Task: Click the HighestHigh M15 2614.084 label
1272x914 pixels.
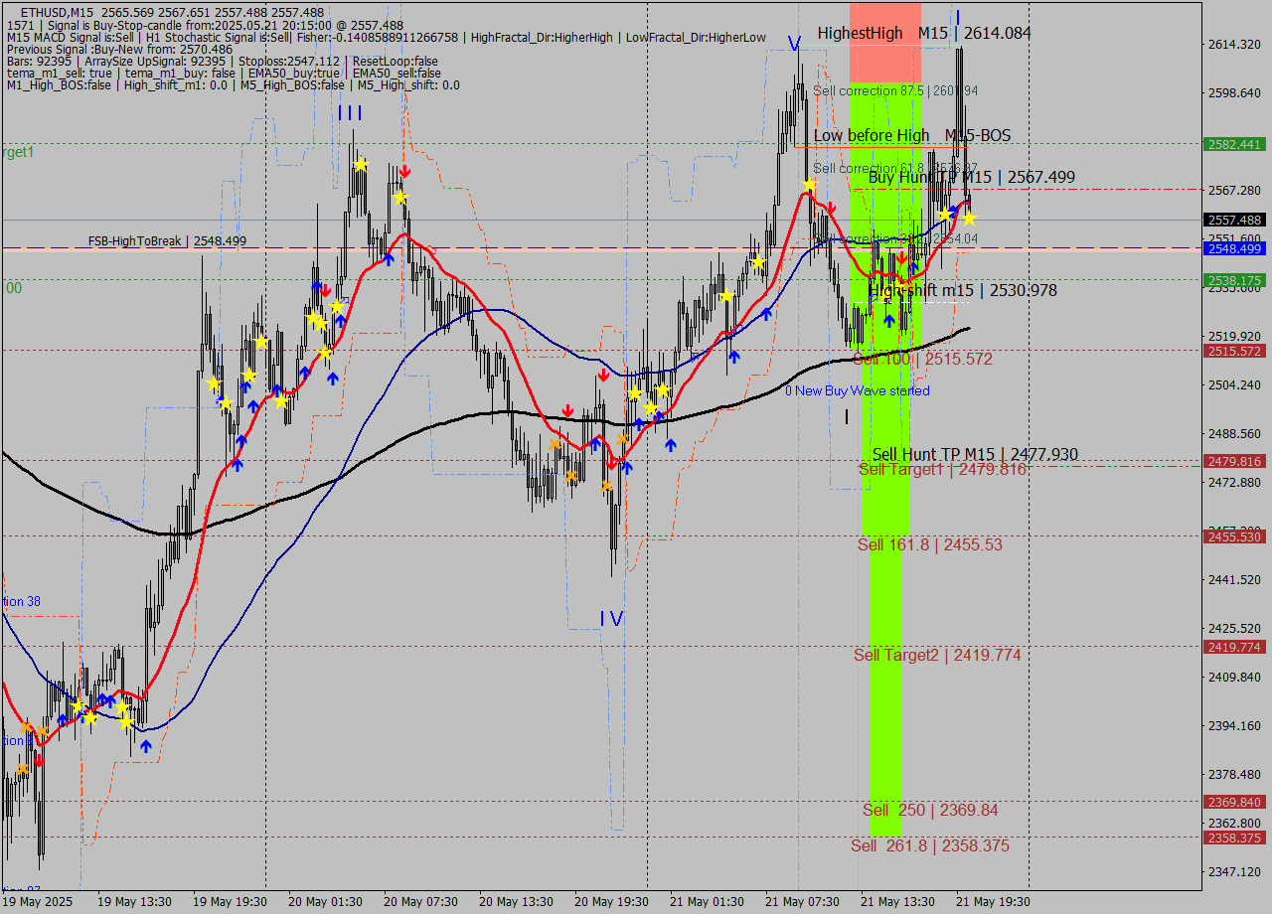Action: [x=924, y=34]
